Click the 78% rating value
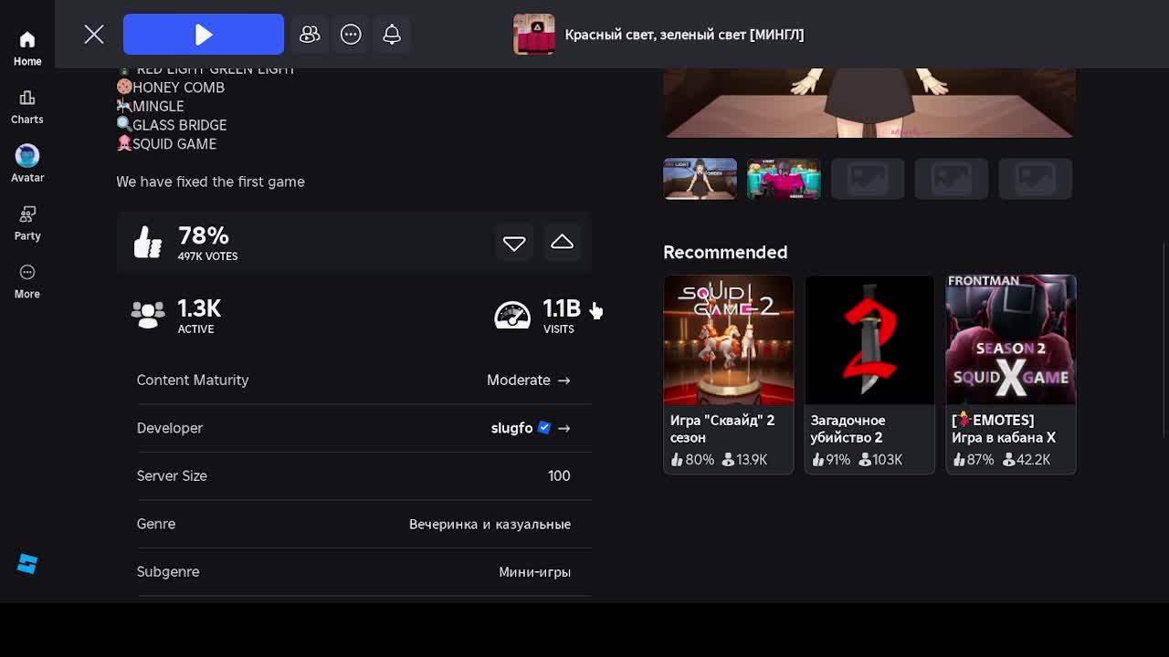The height and width of the screenshot is (657, 1169). (203, 235)
